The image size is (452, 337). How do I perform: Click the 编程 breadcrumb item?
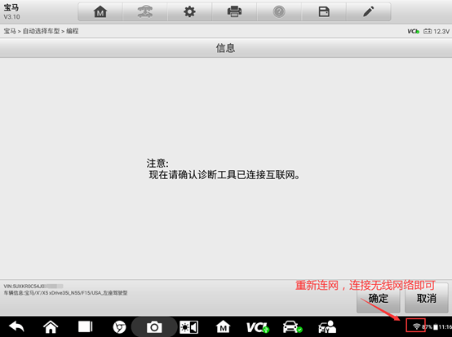coord(73,31)
